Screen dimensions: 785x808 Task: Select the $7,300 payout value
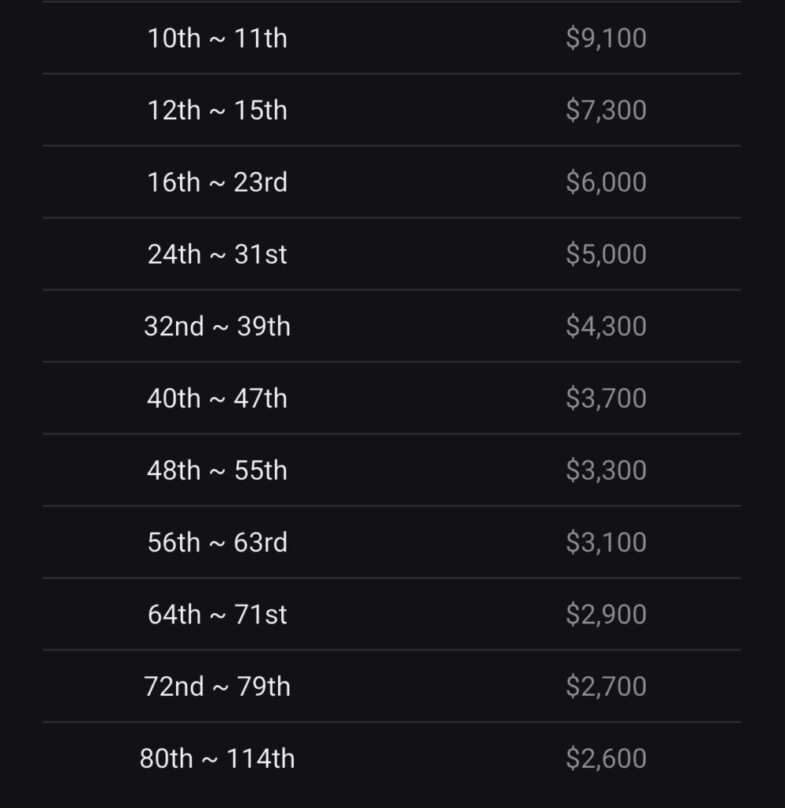[606, 110]
